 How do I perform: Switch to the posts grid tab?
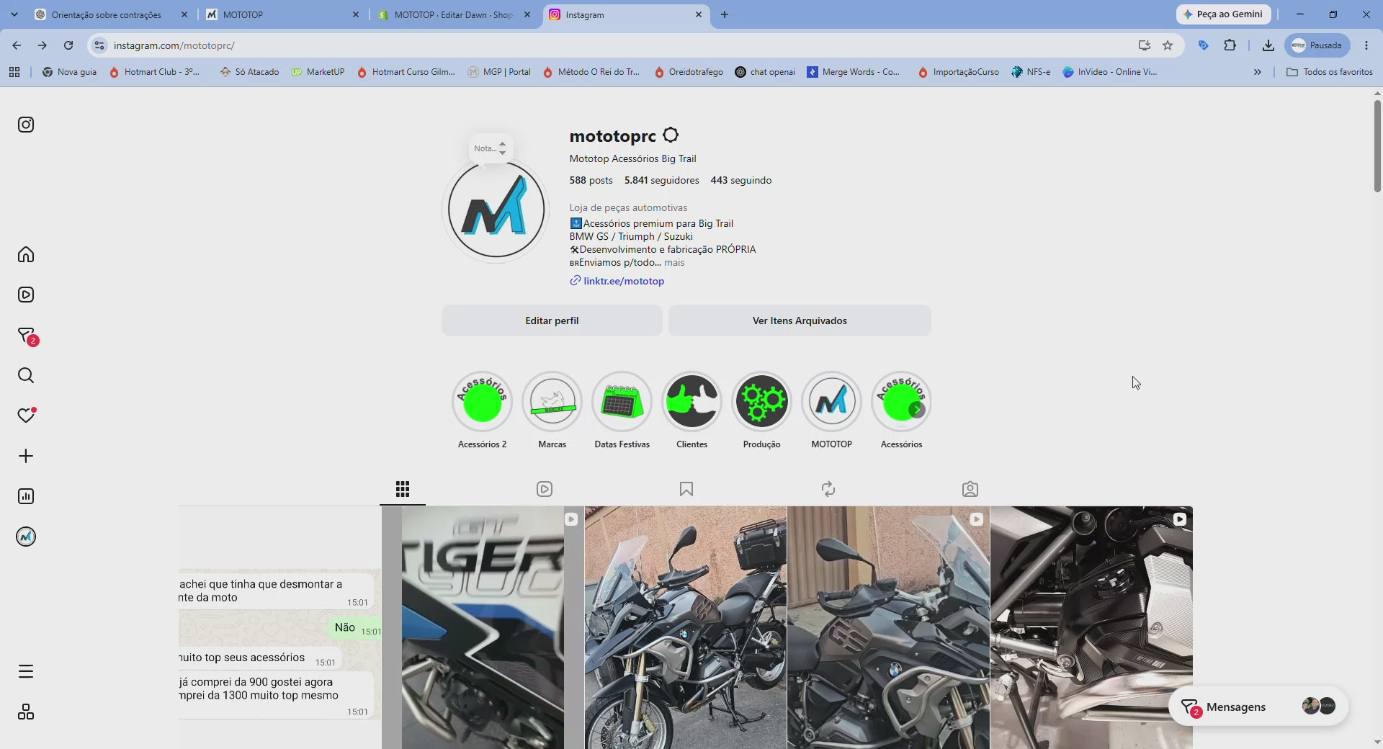pyautogui.click(x=403, y=489)
